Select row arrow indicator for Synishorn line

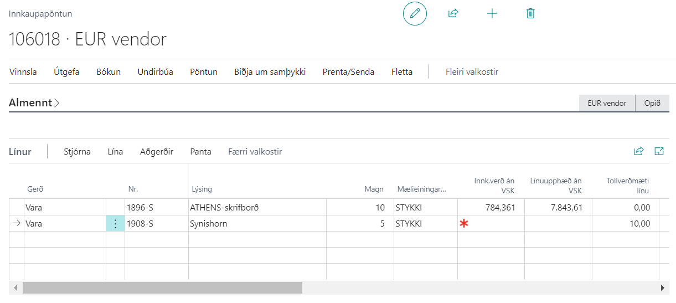coord(17,224)
